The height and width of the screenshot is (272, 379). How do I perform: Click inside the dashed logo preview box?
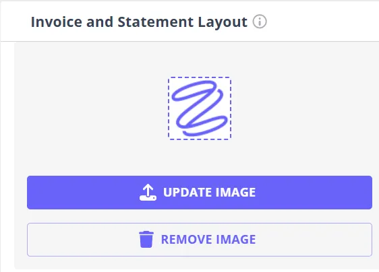[200, 108]
